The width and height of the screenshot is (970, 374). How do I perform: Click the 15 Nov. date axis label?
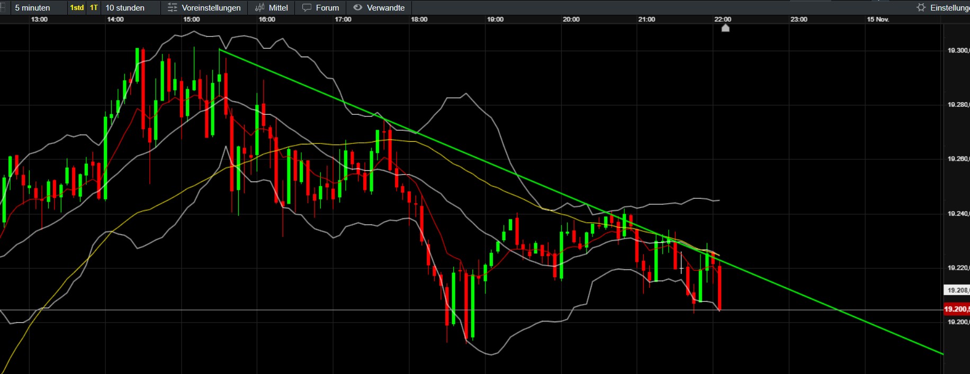(x=878, y=20)
